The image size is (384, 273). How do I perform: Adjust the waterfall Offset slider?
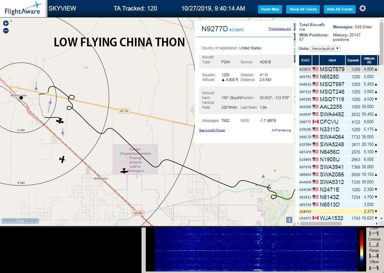click(374, 268)
